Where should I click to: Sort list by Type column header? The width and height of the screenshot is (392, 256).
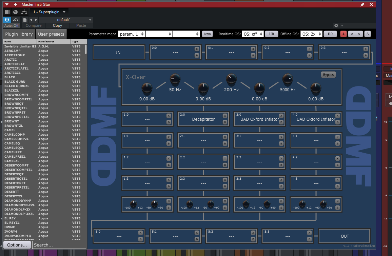pyautogui.click(x=79, y=41)
